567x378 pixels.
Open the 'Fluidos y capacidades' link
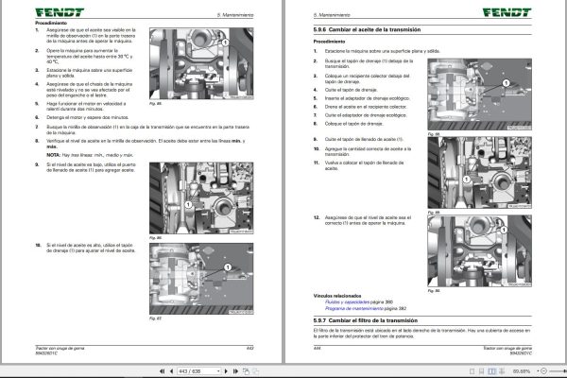pos(347,301)
